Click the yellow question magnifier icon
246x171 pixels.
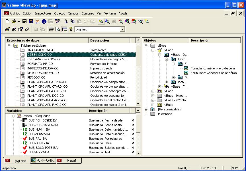click(147, 21)
